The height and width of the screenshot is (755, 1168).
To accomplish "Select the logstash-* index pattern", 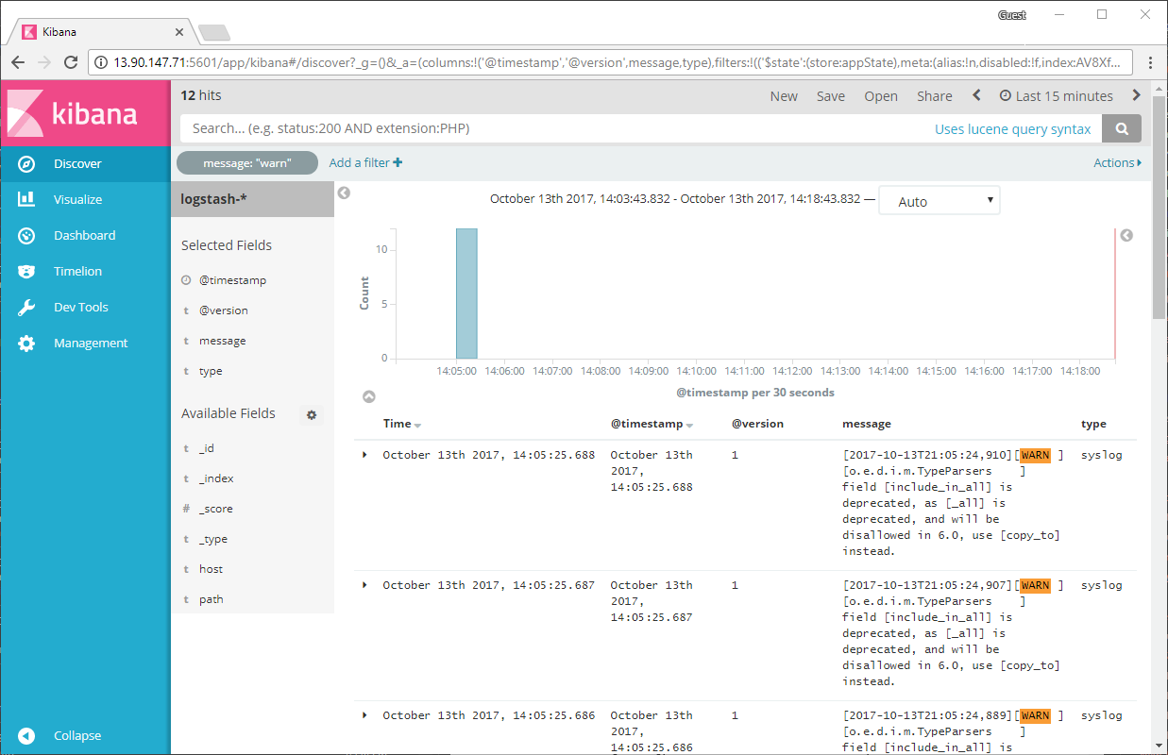I will (x=252, y=199).
